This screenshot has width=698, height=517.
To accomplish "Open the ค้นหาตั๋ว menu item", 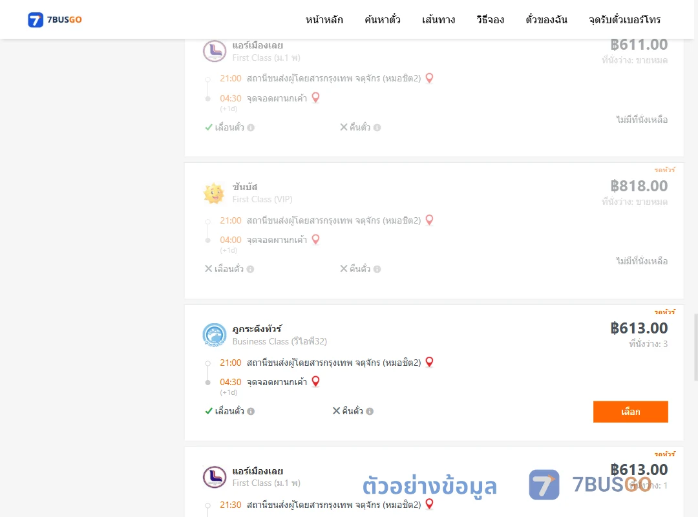I will click(x=383, y=19).
